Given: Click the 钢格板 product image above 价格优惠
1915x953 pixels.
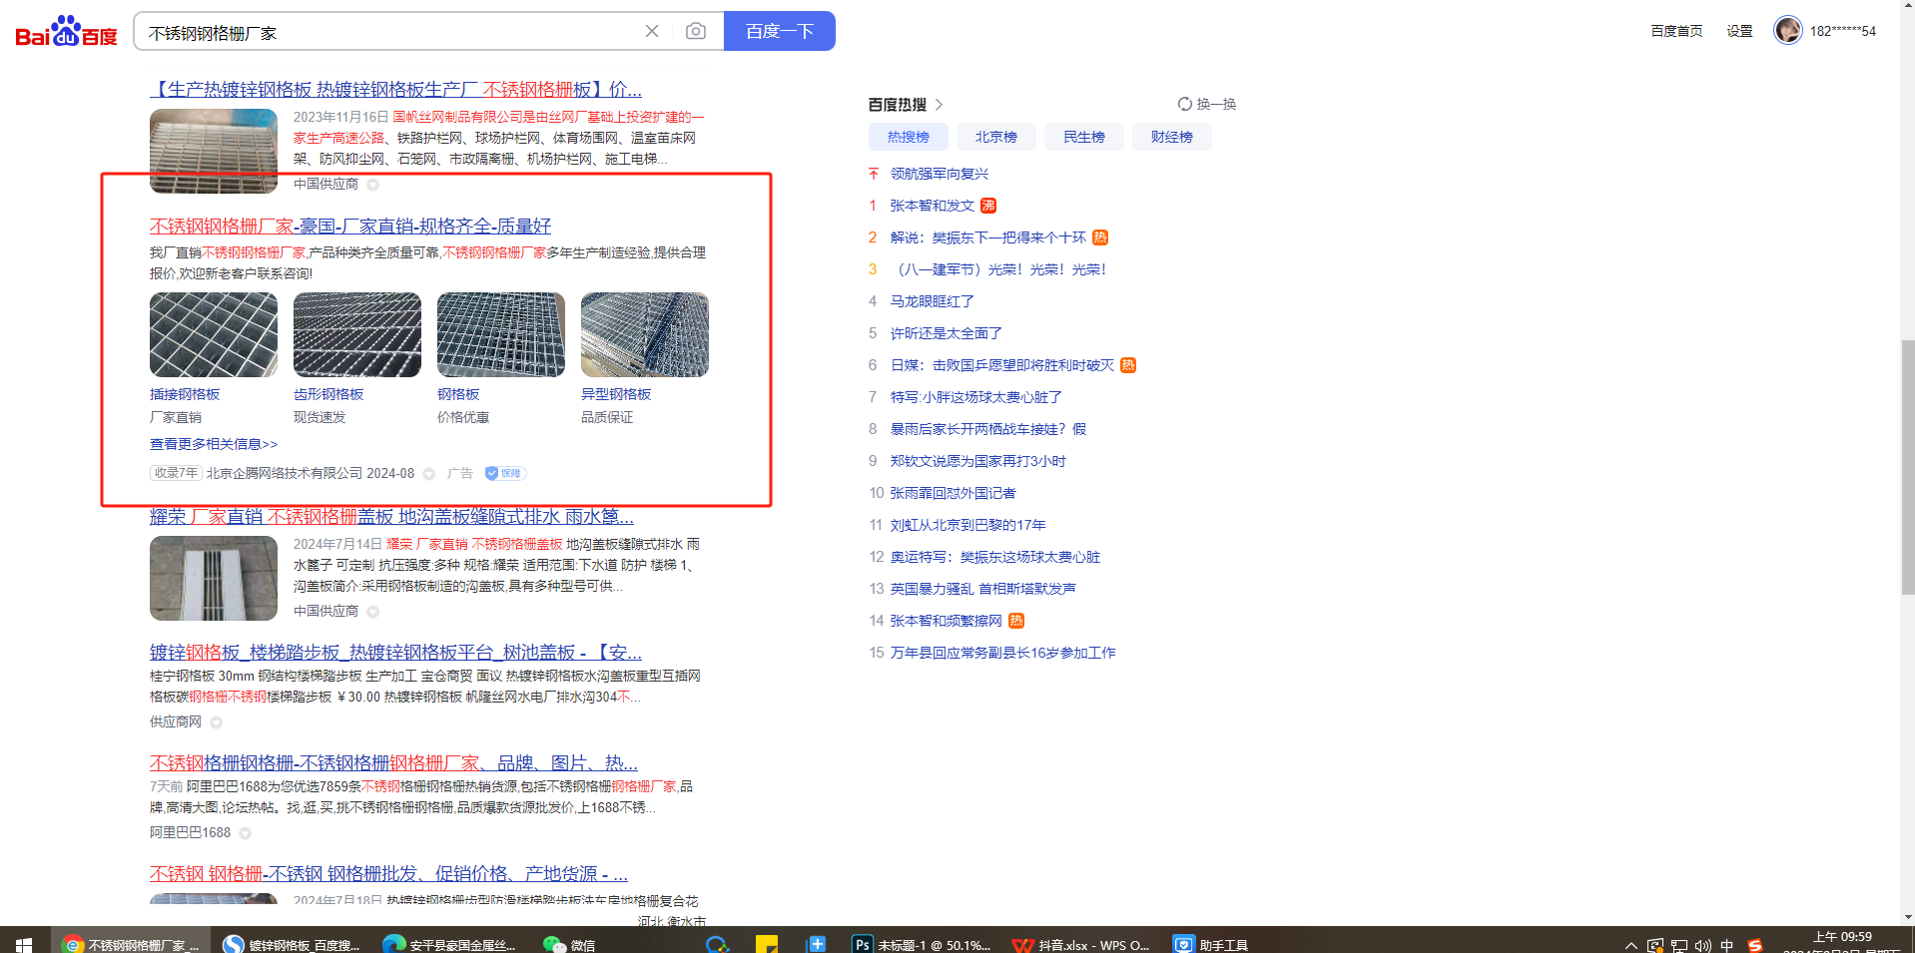Looking at the screenshot, I should 501,334.
